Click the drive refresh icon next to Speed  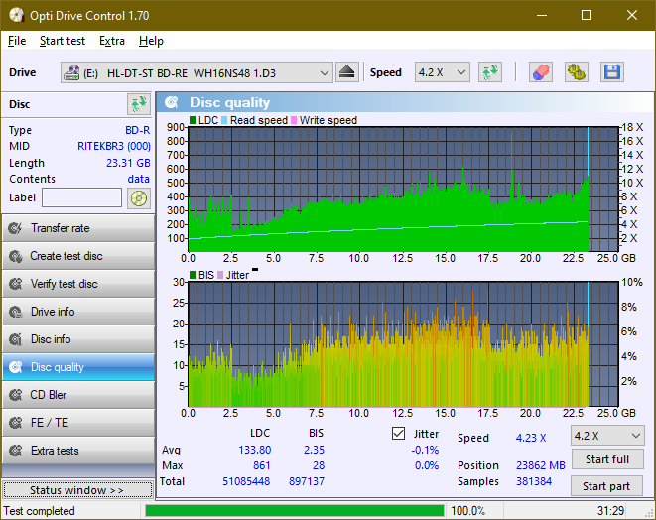coord(490,72)
